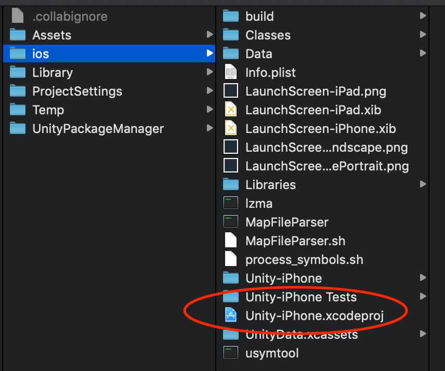Select LaunchScreen-iPad.png file name
This screenshot has width=445, height=371.
316,91
